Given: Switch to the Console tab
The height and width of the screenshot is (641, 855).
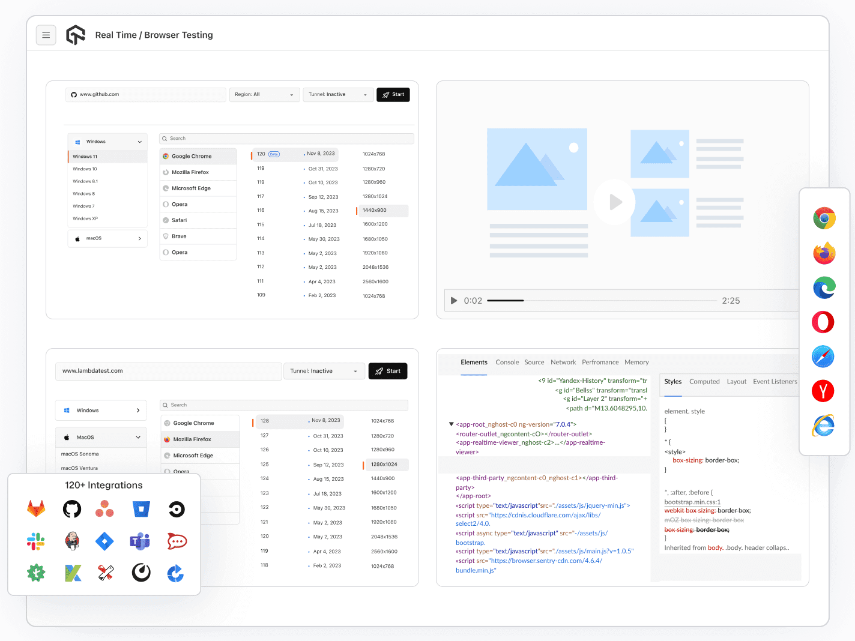Looking at the screenshot, I should point(507,363).
